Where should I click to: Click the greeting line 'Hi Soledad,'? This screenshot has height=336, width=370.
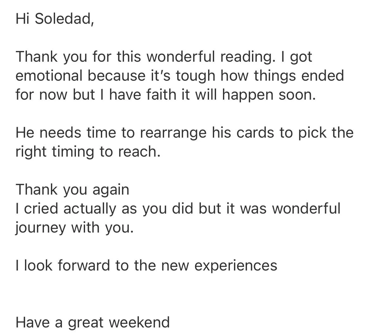tap(55, 18)
